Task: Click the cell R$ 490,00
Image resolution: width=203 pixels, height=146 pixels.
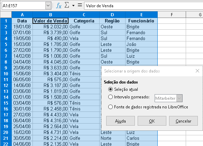Action: [50, 38]
